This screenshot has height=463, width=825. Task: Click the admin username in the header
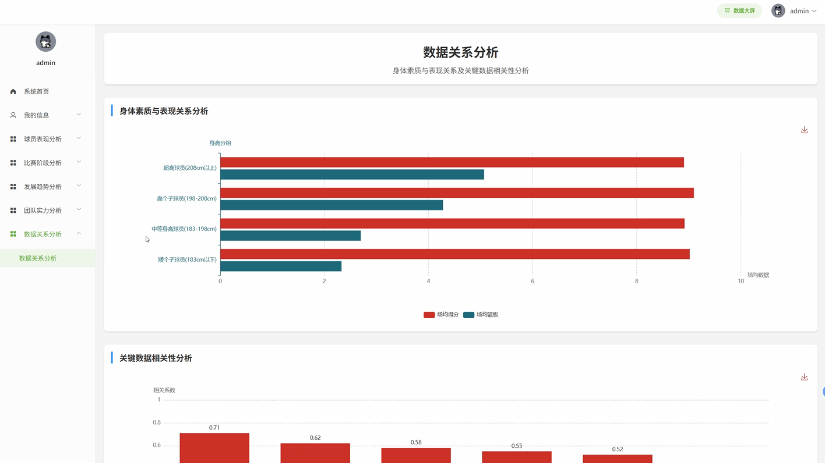click(799, 11)
